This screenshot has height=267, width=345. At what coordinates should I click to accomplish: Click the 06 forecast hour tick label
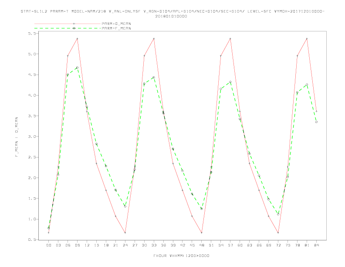pyautogui.click(x=68, y=245)
